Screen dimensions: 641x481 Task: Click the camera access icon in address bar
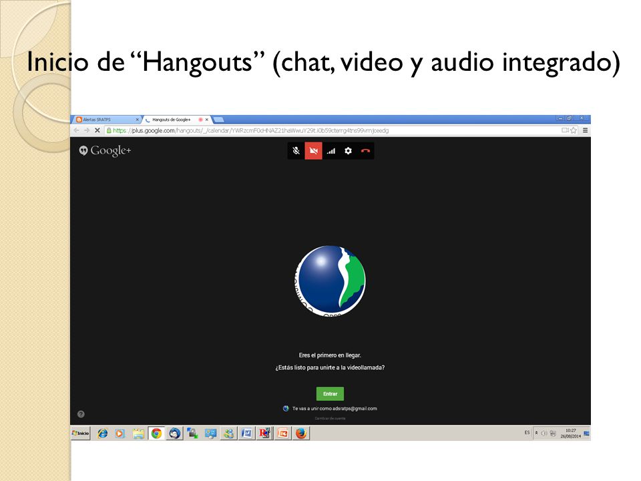pos(565,130)
